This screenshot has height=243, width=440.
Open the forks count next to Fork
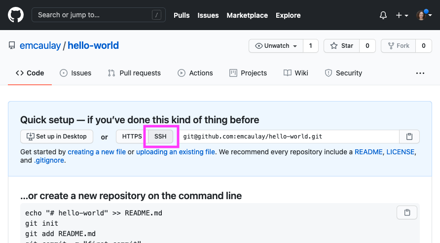(424, 46)
